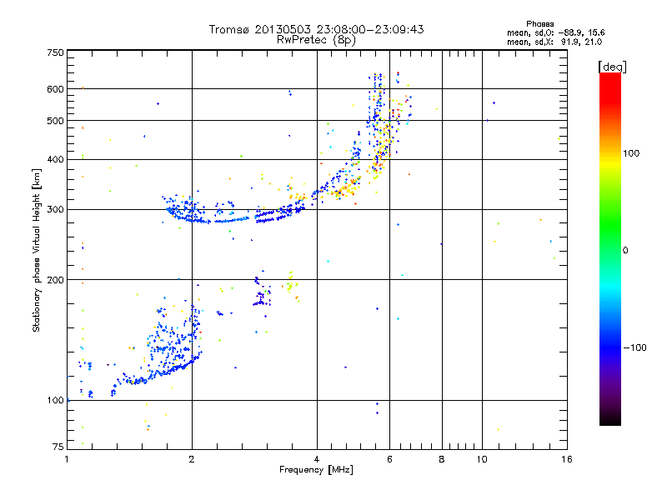The height and width of the screenshot is (500, 667).
Task: Click the '[deg]' colorbar unit label
Action: 612,67
